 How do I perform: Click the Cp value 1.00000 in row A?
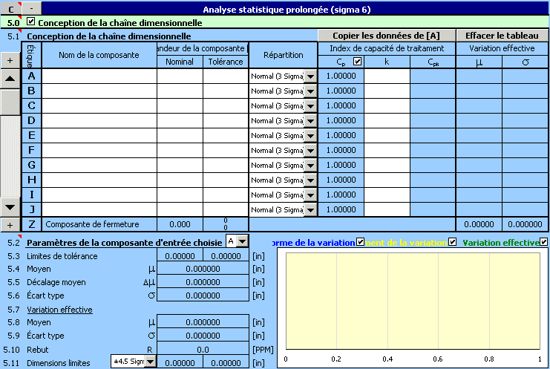coord(341,76)
